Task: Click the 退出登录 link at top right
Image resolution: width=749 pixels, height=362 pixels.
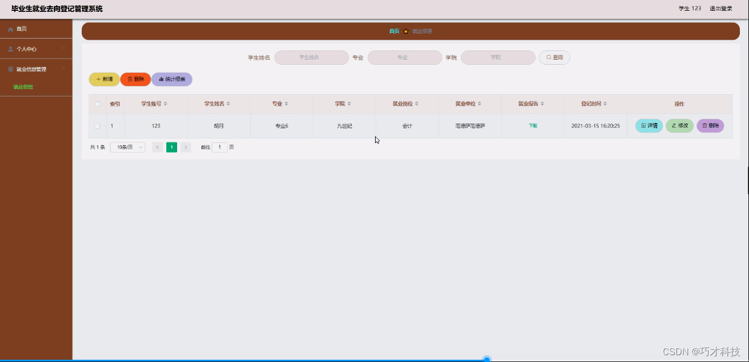Action: (x=721, y=9)
